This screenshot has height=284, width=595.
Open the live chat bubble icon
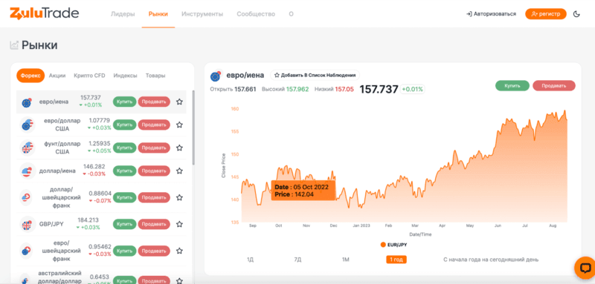[585, 268]
